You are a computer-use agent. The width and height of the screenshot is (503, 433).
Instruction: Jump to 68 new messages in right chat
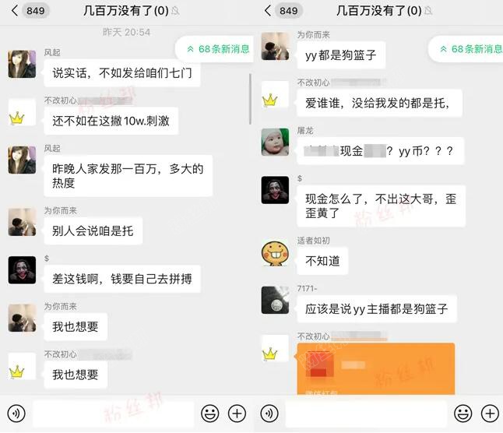click(466, 49)
